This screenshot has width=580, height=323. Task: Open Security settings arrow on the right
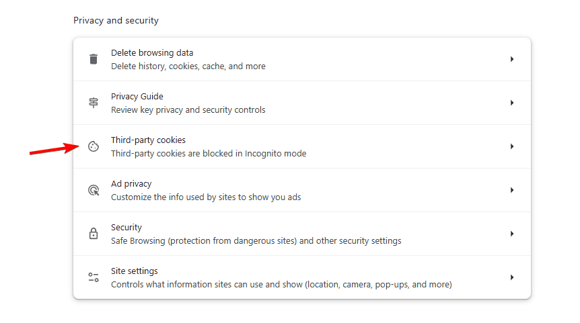pyautogui.click(x=512, y=234)
